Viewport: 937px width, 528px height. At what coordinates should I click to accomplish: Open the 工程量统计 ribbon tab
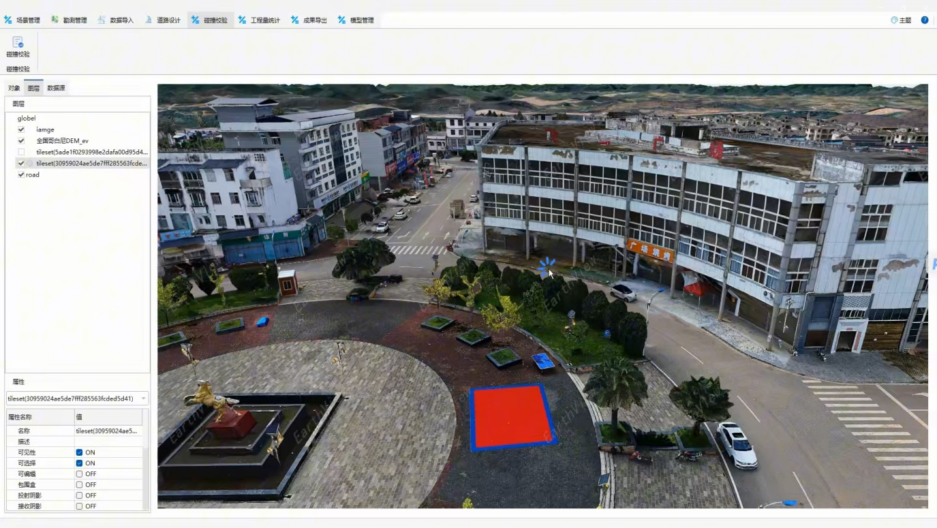[260, 20]
